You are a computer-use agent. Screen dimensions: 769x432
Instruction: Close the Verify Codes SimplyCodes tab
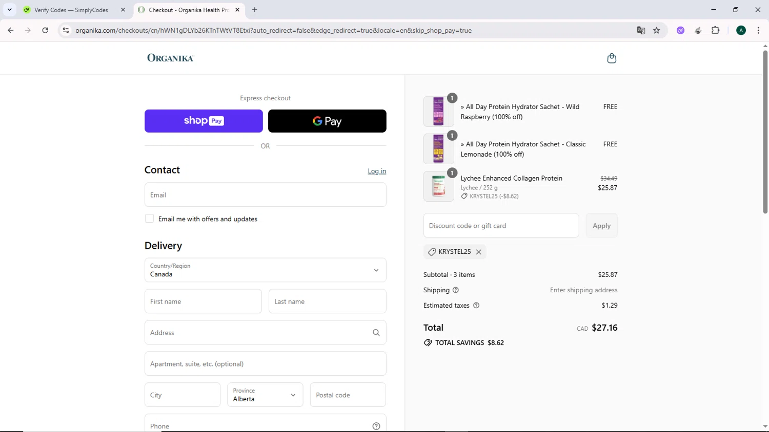tap(123, 10)
